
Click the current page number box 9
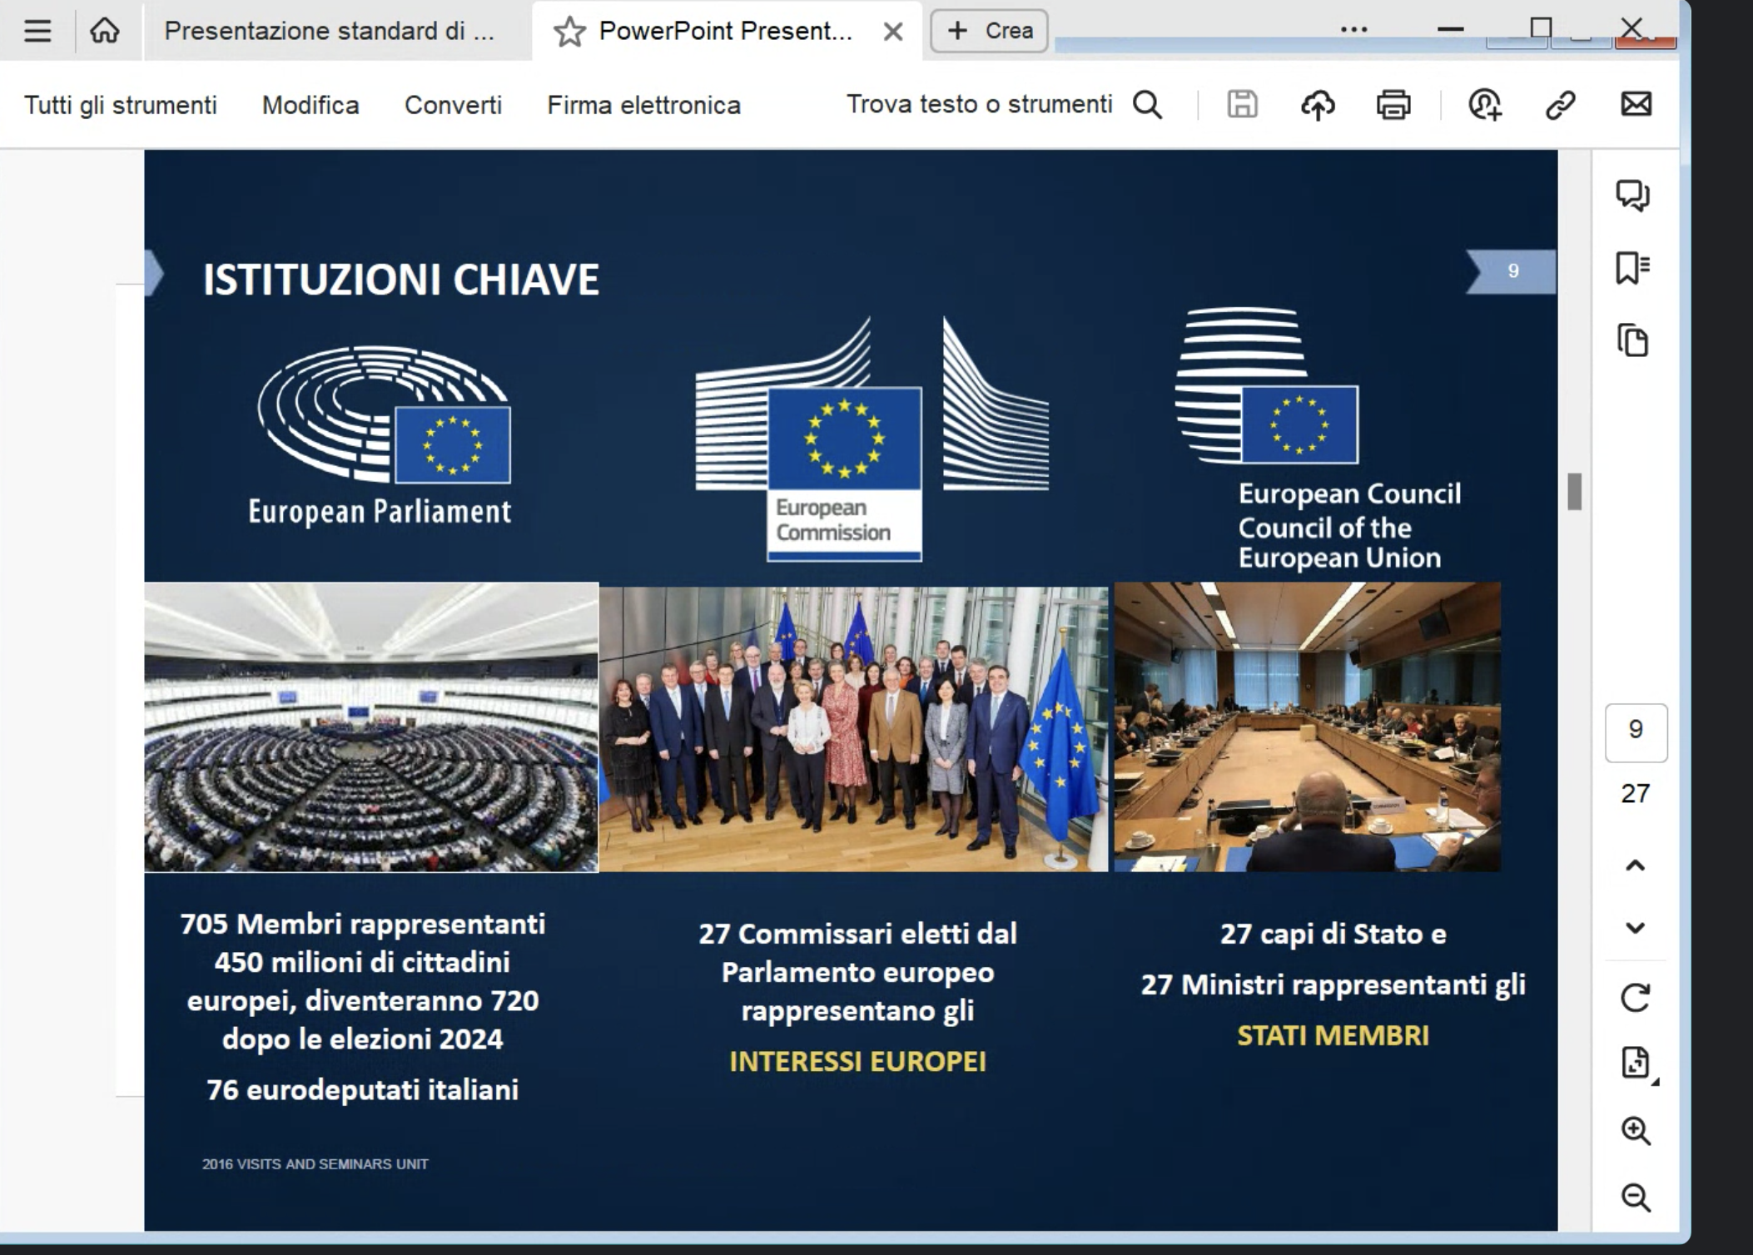1636,732
